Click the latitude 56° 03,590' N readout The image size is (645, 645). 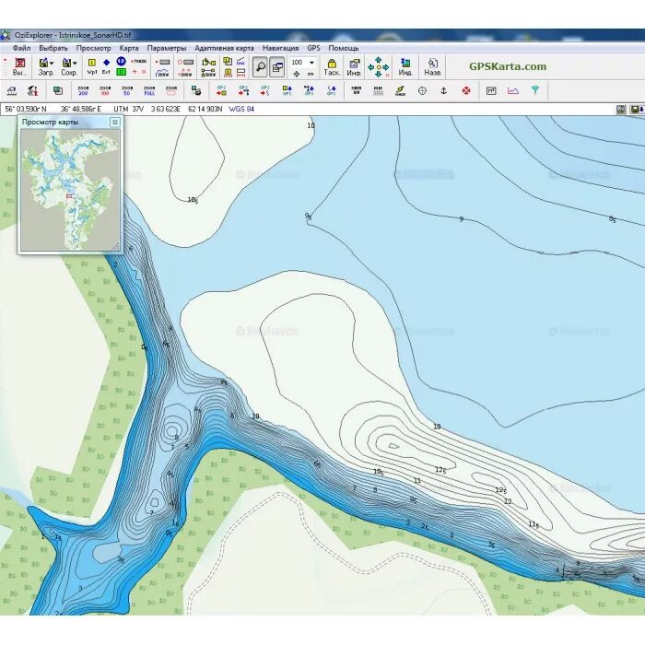pyautogui.click(x=26, y=109)
